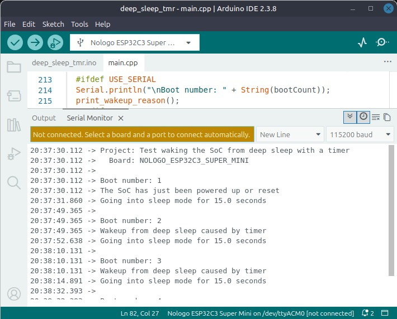Screen dimensions: 397x319
Task: Click the Serial.println code line
Action: click(x=203, y=90)
